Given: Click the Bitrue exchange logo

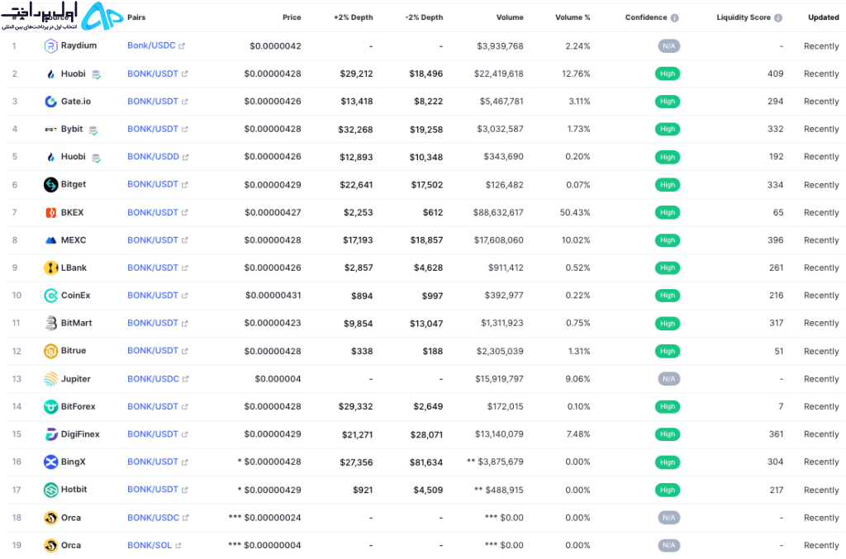Looking at the screenshot, I should (50, 351).
